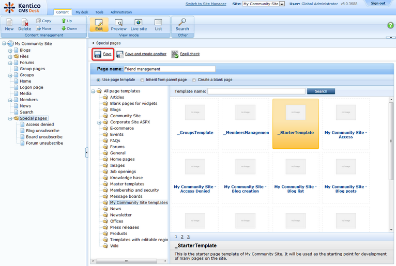Expand the Members tree node

click(x=10, y=100)
